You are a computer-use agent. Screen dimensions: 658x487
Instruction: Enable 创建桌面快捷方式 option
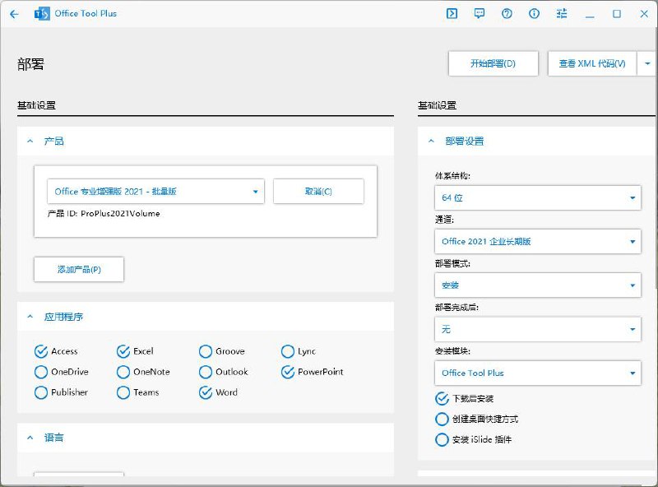442,419
